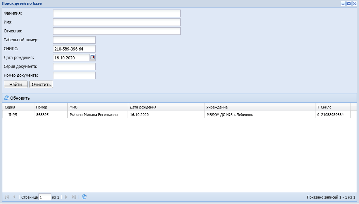Maximize the Поиск детей по базе window
359x204 pixels.
[x=349, y=3]
